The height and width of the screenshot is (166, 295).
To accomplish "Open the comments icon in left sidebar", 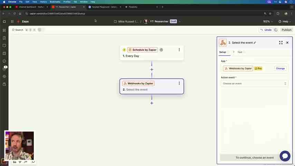I will [4, 46].
